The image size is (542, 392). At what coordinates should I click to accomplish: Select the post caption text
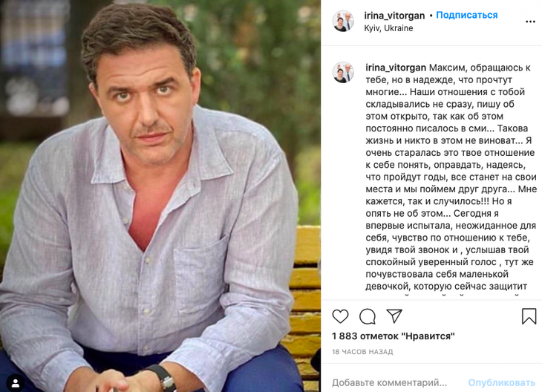click(x=451, y=177)
